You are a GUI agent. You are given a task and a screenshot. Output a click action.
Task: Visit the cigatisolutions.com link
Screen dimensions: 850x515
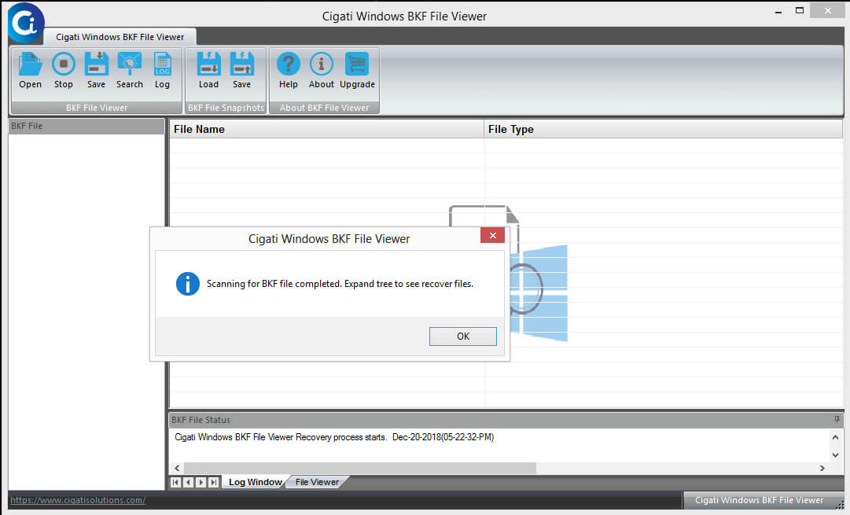(78, 500)
